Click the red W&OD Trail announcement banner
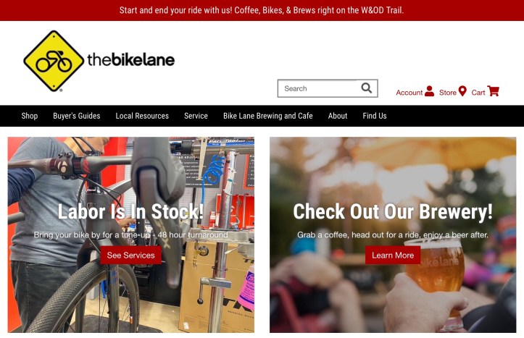Viewport: 524px width, 338px height. point(262,10)
